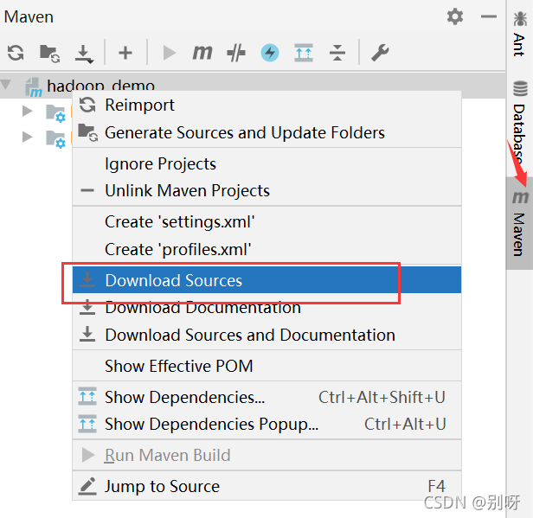Click Collapse All toolbar icon
This screenshot has width=533, height=518.
[x=337, y=53]
